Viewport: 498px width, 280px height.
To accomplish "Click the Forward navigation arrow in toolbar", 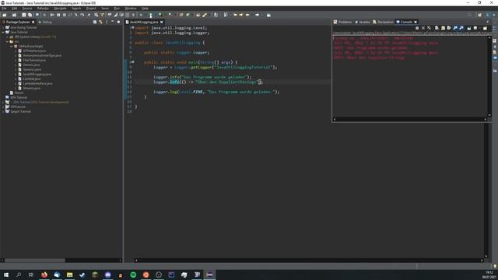I will (x=258, y=15).
